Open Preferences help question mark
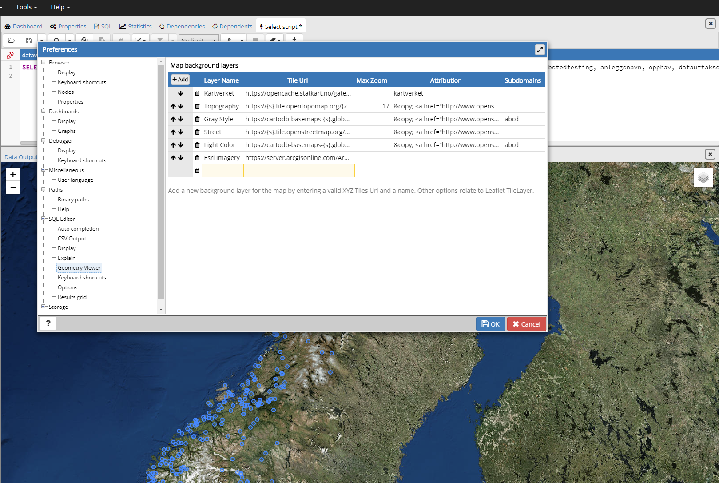The image size is (719, 483). (48, 323)
